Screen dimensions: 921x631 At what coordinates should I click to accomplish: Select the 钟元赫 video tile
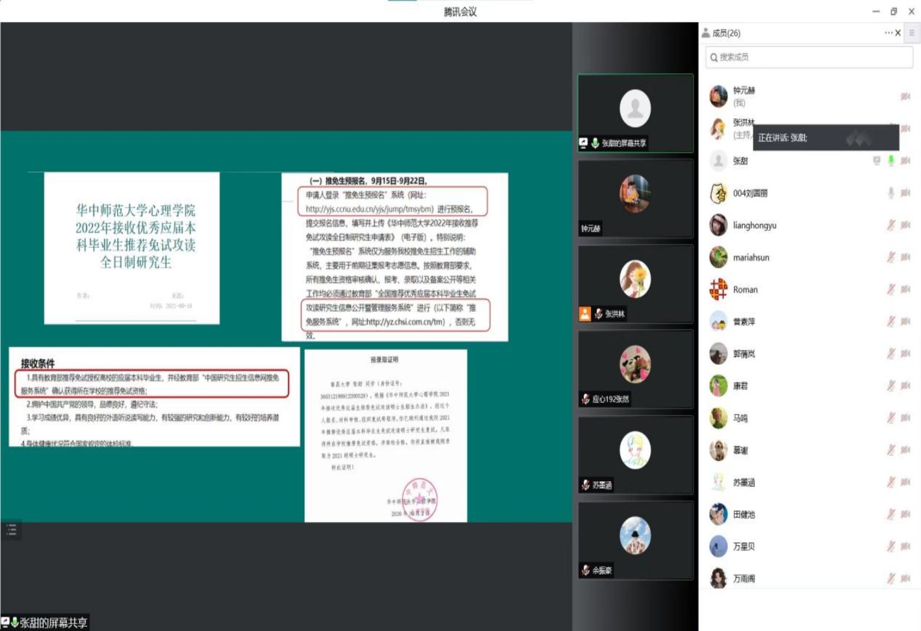click(635, 198)
